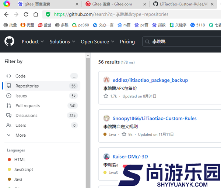The height and width of the screenshot is (188, 221).
Task: Open Snoopy1866 user avatar
Action: [x=106, y=118]
